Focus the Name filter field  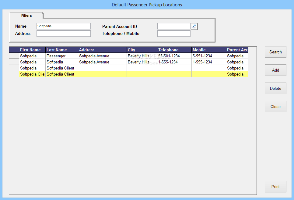(x=64, y=26)
